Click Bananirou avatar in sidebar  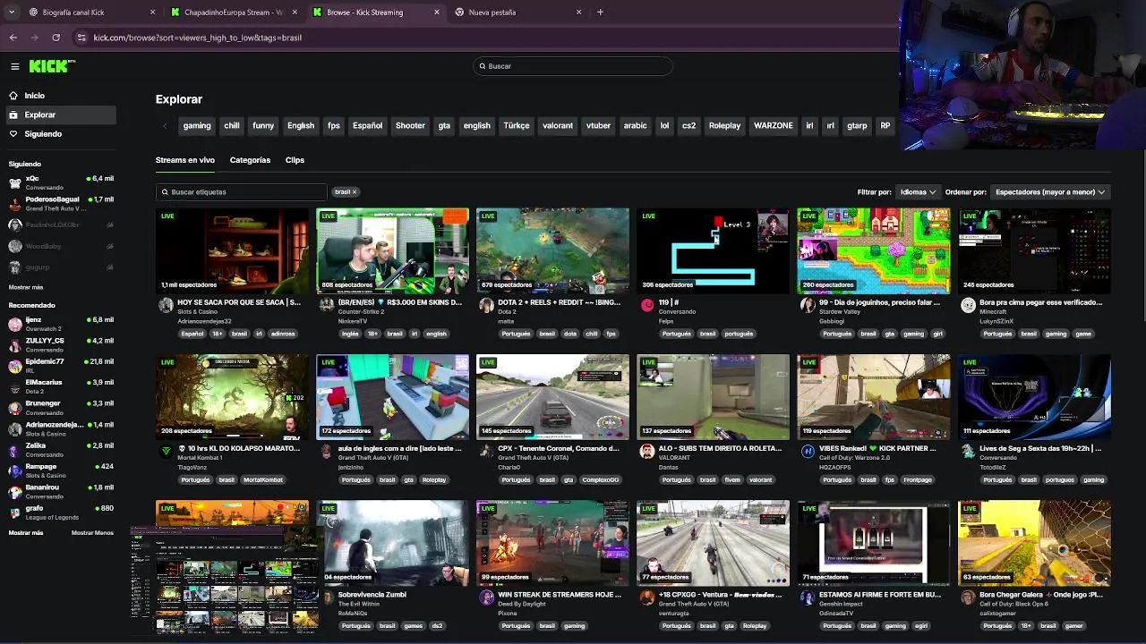[15, 492]
